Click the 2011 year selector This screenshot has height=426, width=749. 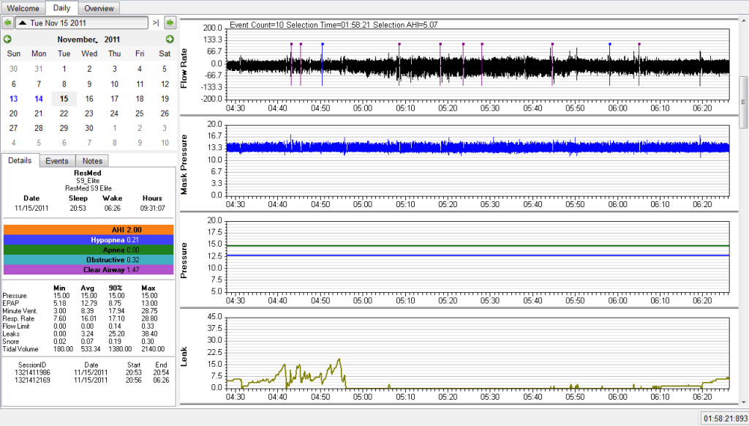pos(112,39)
